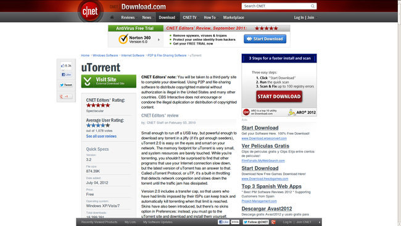Click the Quick Specs heading

(x=97, y=149)
